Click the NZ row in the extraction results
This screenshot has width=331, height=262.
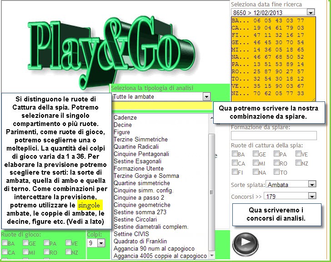click(x=268, y=93)
